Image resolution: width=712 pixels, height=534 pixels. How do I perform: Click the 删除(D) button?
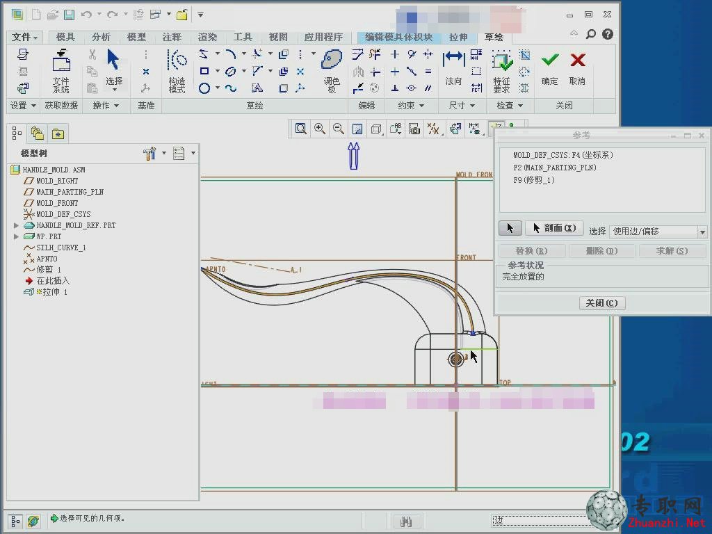point(601,250)
